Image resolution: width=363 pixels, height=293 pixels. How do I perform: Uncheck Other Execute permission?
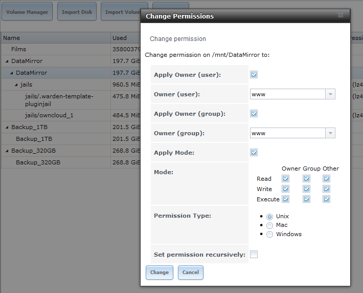326,199
